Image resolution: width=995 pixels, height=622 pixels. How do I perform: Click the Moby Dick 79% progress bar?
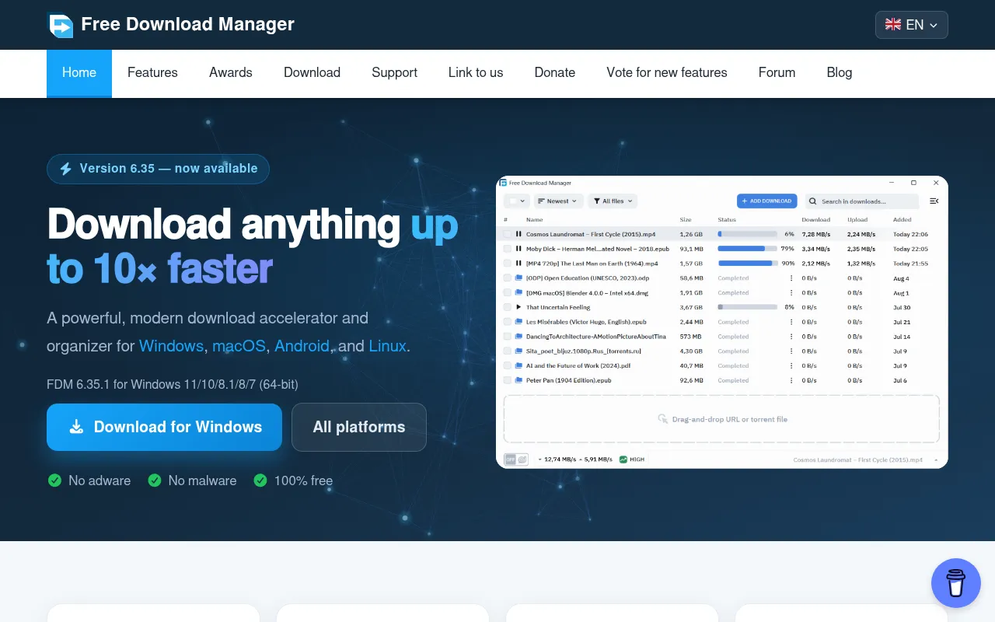tap(748, 249)
